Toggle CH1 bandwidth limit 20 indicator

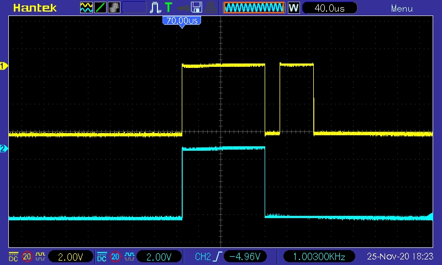coord(27,257)
